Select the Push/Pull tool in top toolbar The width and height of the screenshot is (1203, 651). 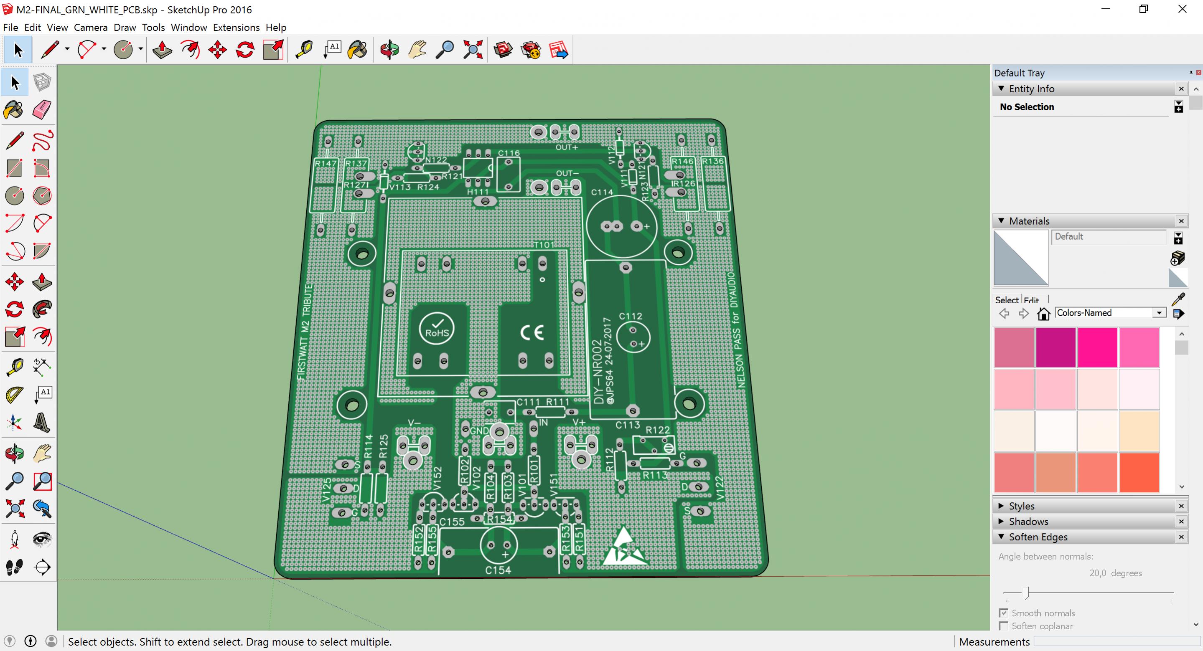tap(162, 49)
